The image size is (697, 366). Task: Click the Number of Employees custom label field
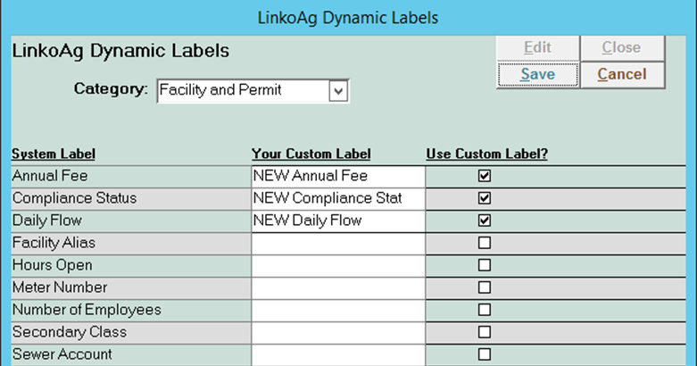pos(338,310)
